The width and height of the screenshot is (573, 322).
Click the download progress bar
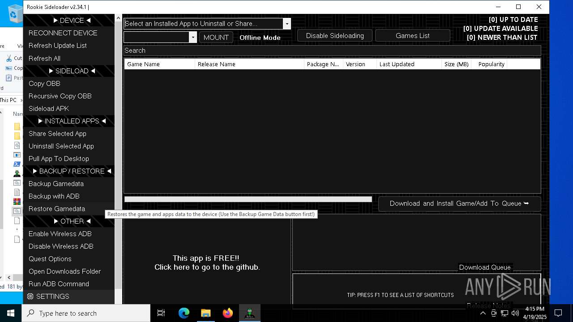tap(248, 199)
